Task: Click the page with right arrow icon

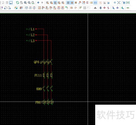Action: point(9,8)
